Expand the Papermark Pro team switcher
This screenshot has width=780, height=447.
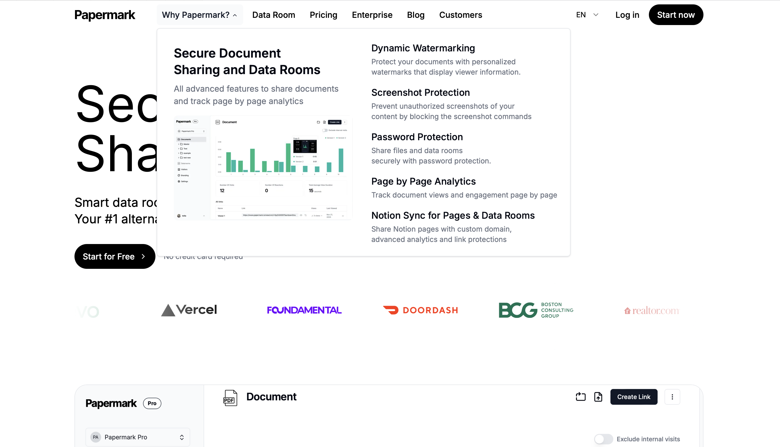[137, 437]
